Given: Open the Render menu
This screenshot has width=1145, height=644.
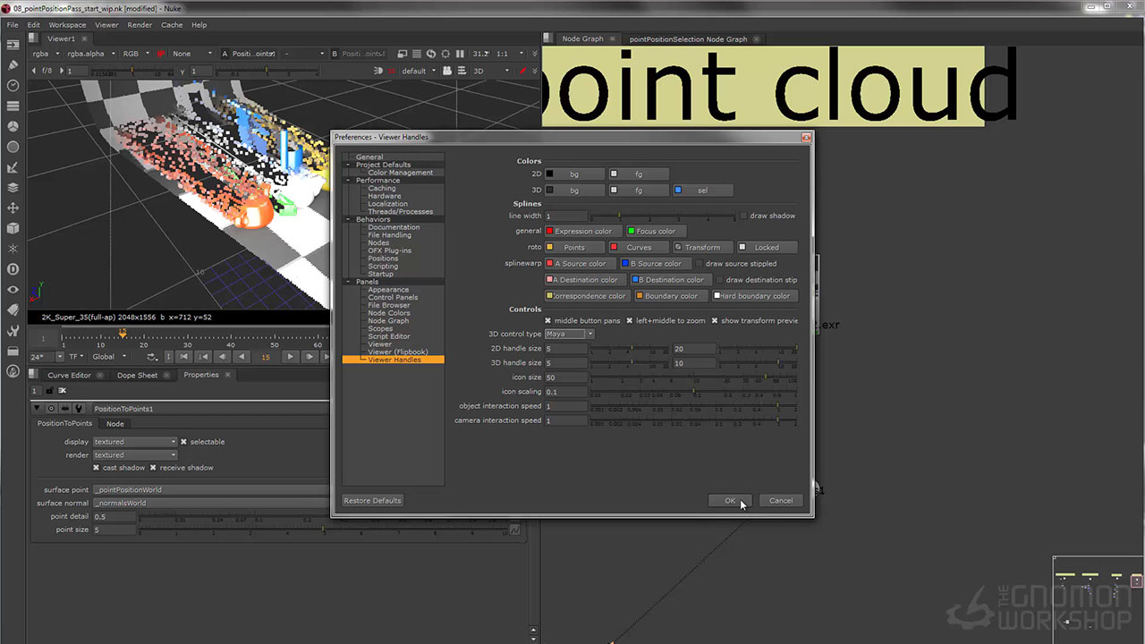Looking at the screenshot, I should point(140,25).
